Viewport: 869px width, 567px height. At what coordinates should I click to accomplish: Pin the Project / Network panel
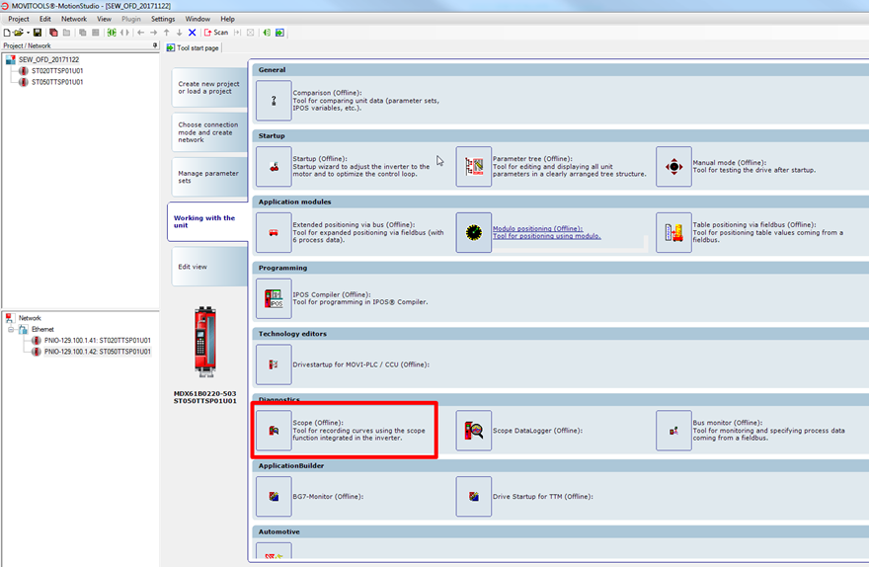tap(154, 45)
